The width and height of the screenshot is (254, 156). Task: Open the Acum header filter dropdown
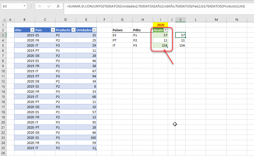pyautogui.click(x=165, y=30)
